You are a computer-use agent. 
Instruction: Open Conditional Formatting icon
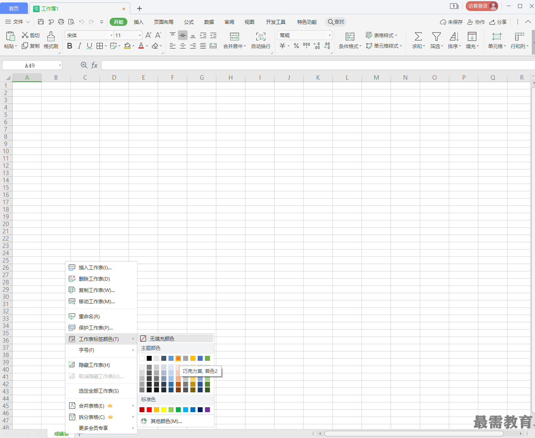(x=350, y=36)
